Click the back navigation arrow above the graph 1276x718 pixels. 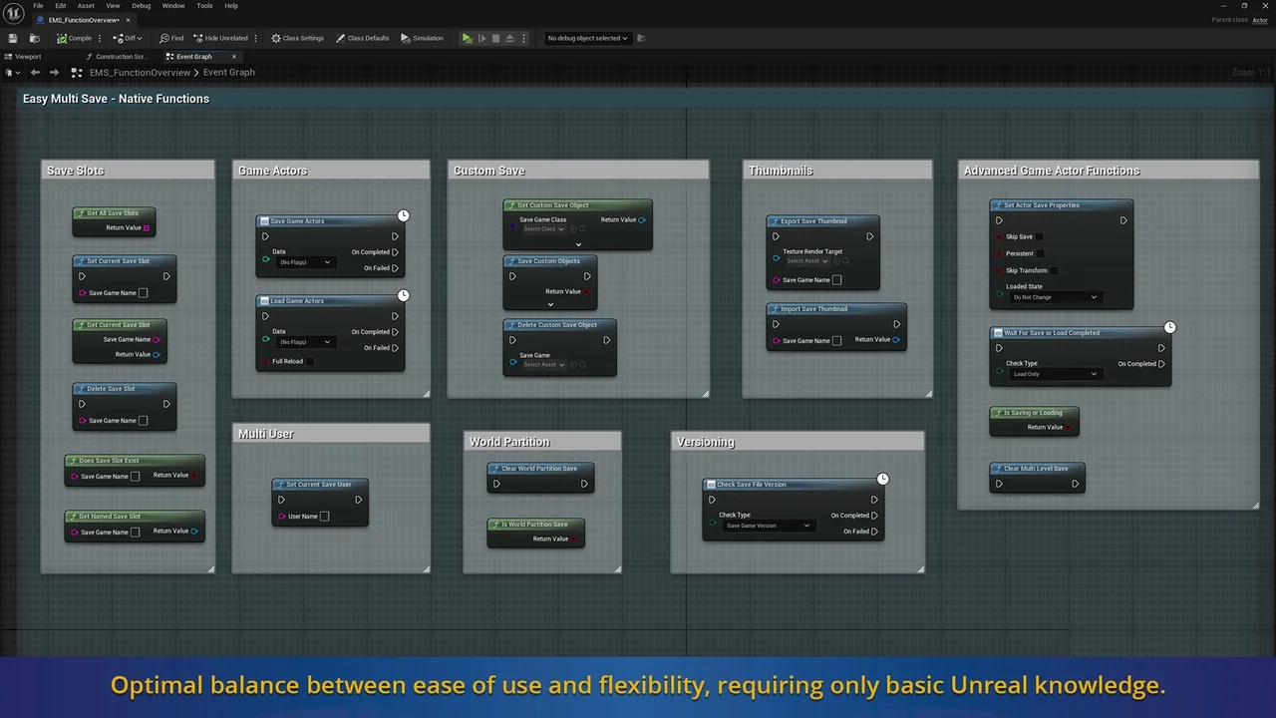(35, 73)
